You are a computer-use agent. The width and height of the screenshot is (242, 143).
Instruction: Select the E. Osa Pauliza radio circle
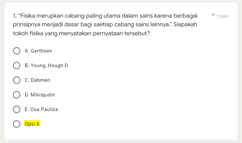click(17, 109)
